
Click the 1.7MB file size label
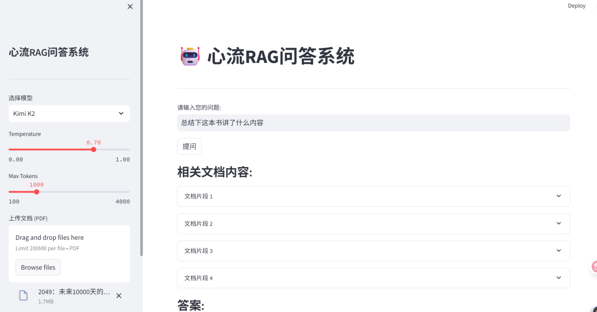(x=46, y=302)
